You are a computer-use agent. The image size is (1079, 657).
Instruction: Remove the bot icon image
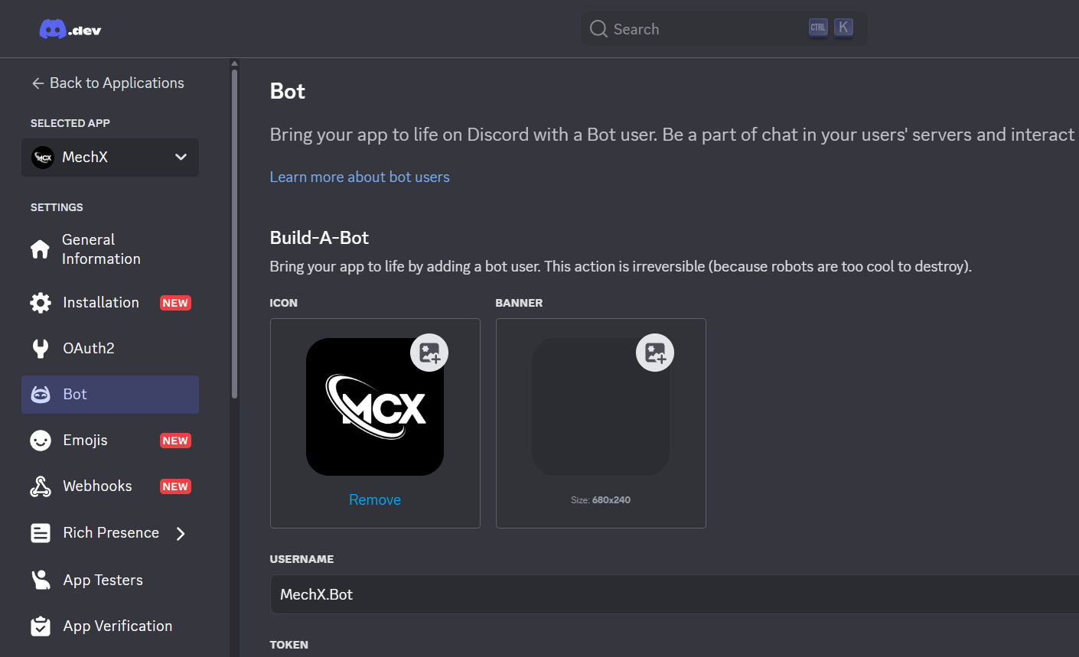pos(375,499)
